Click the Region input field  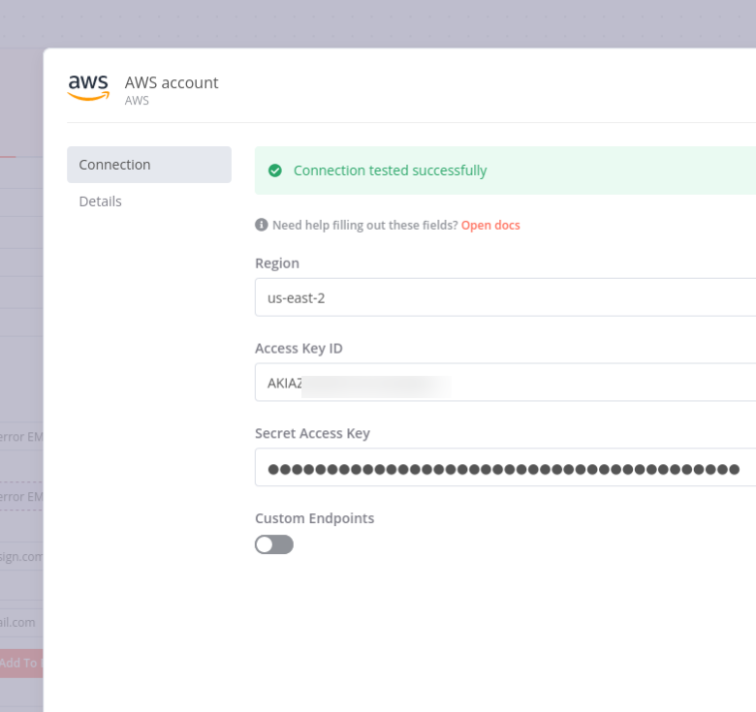click(505, 297)
